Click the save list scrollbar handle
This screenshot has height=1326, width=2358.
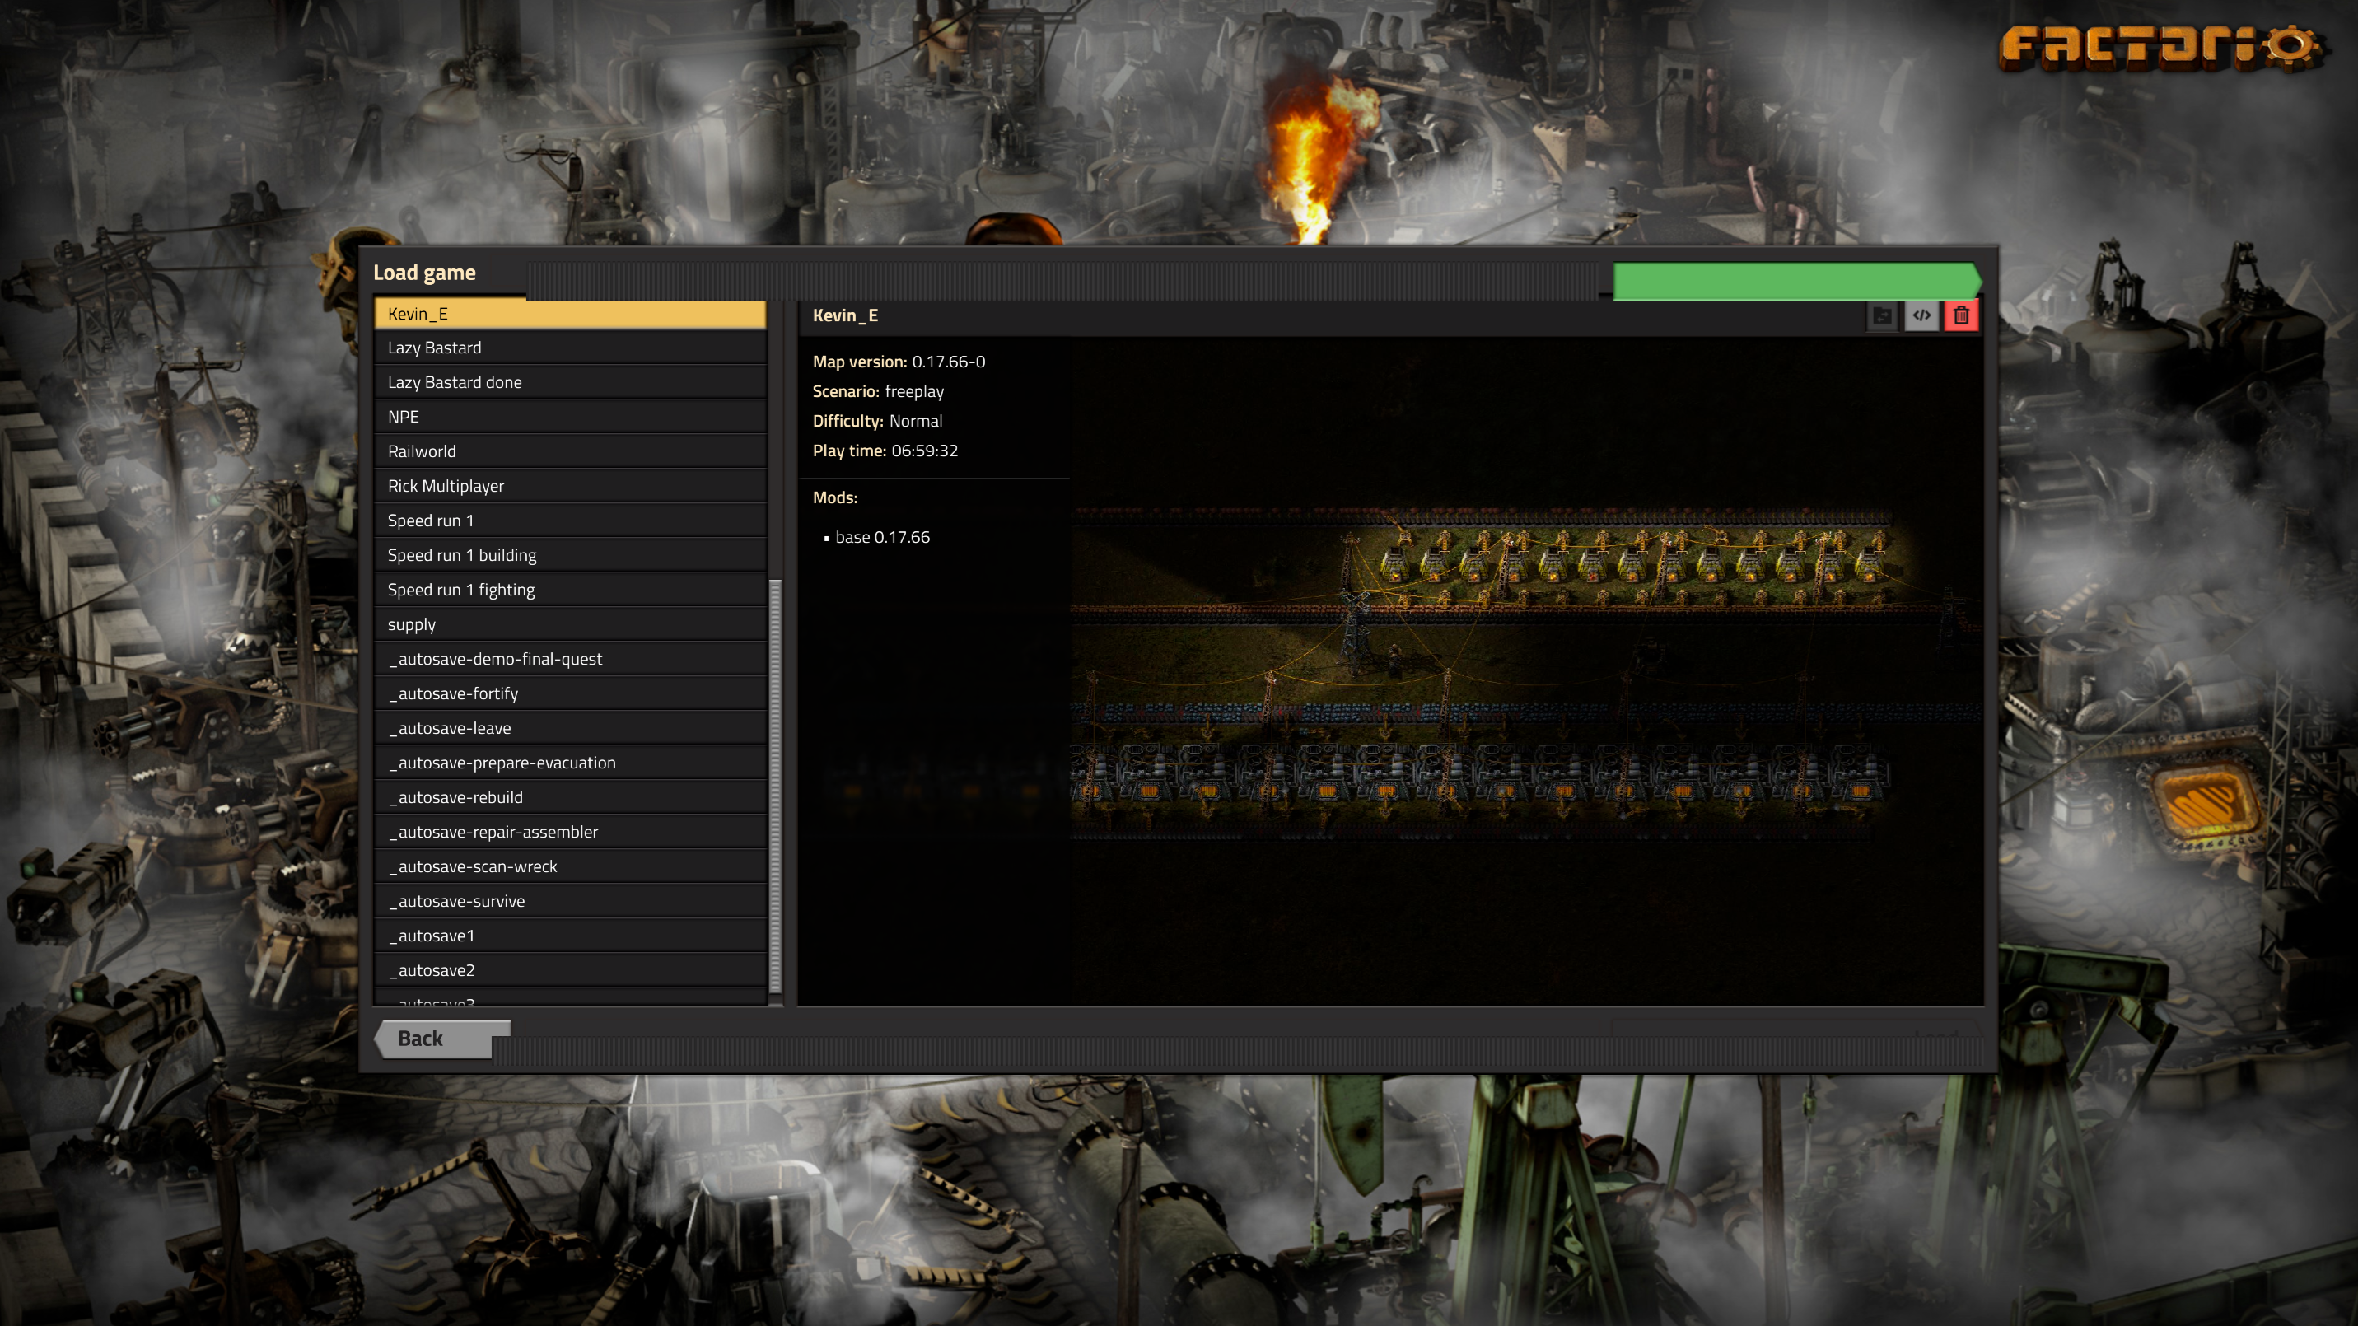(775, 787)
